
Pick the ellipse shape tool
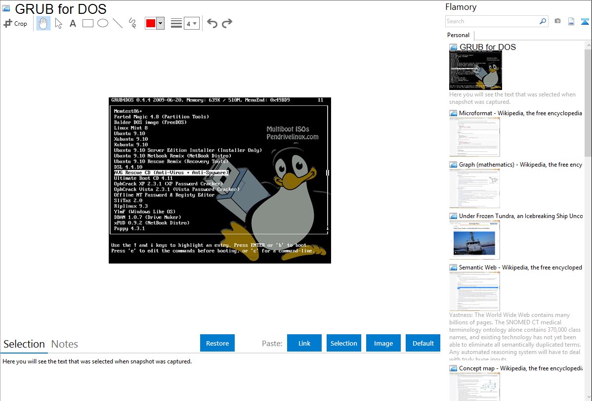[x=103, y=23]
